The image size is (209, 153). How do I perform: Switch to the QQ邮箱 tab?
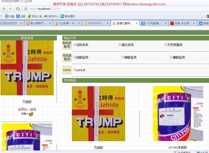click(x=67, y=23)
